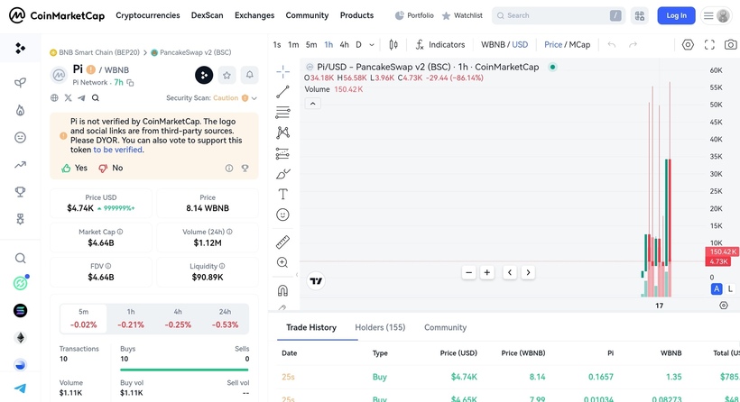Open the Watchlist link

462,15
